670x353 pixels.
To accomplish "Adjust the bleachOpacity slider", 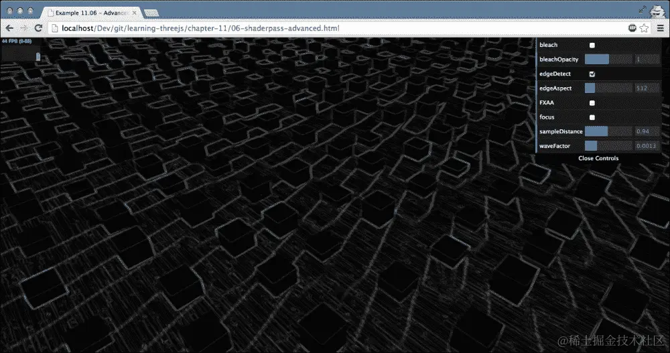I will point(608,60).
